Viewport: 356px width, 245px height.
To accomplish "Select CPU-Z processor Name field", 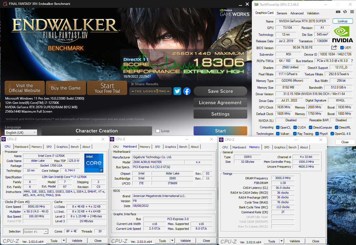I will [x=52, y=156].
